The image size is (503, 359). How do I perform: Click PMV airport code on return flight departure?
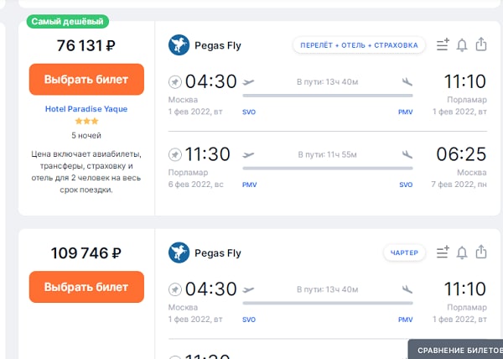point(249,185)
